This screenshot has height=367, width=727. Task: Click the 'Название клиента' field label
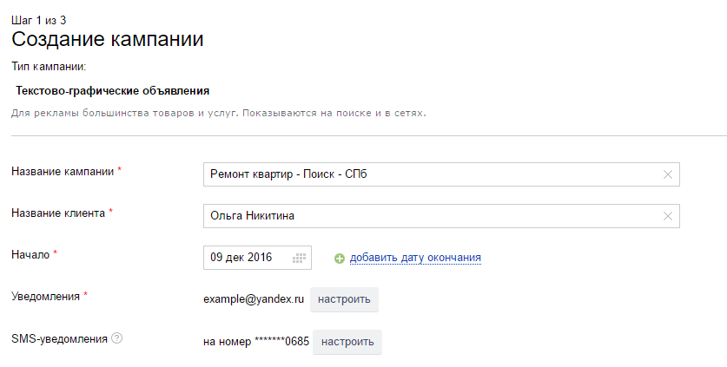(x=58, y=213)
